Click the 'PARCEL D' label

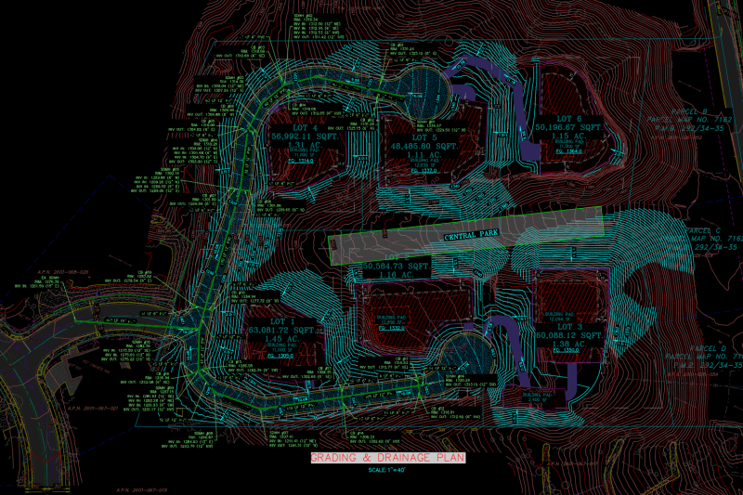click(708, 348)
